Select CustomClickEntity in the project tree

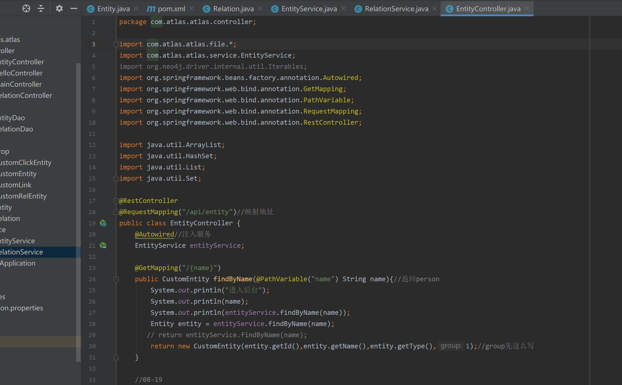tap(25, 163)
